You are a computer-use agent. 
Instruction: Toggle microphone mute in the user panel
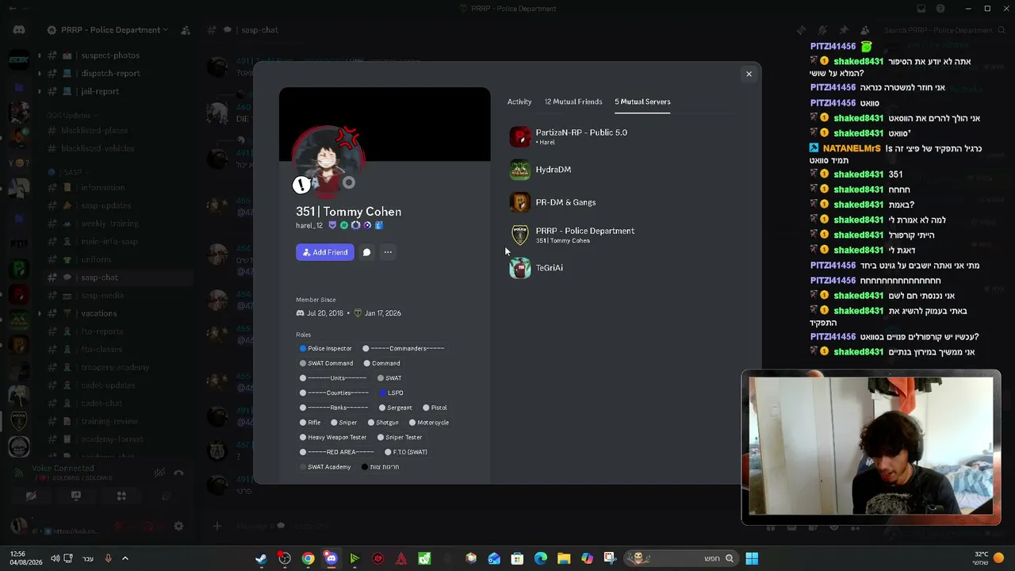click(120, 526)
